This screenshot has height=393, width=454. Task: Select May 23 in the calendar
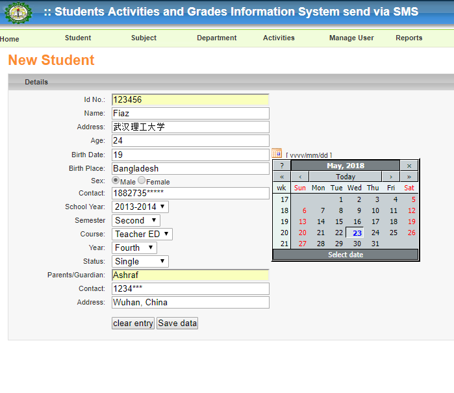pos(355,233)
